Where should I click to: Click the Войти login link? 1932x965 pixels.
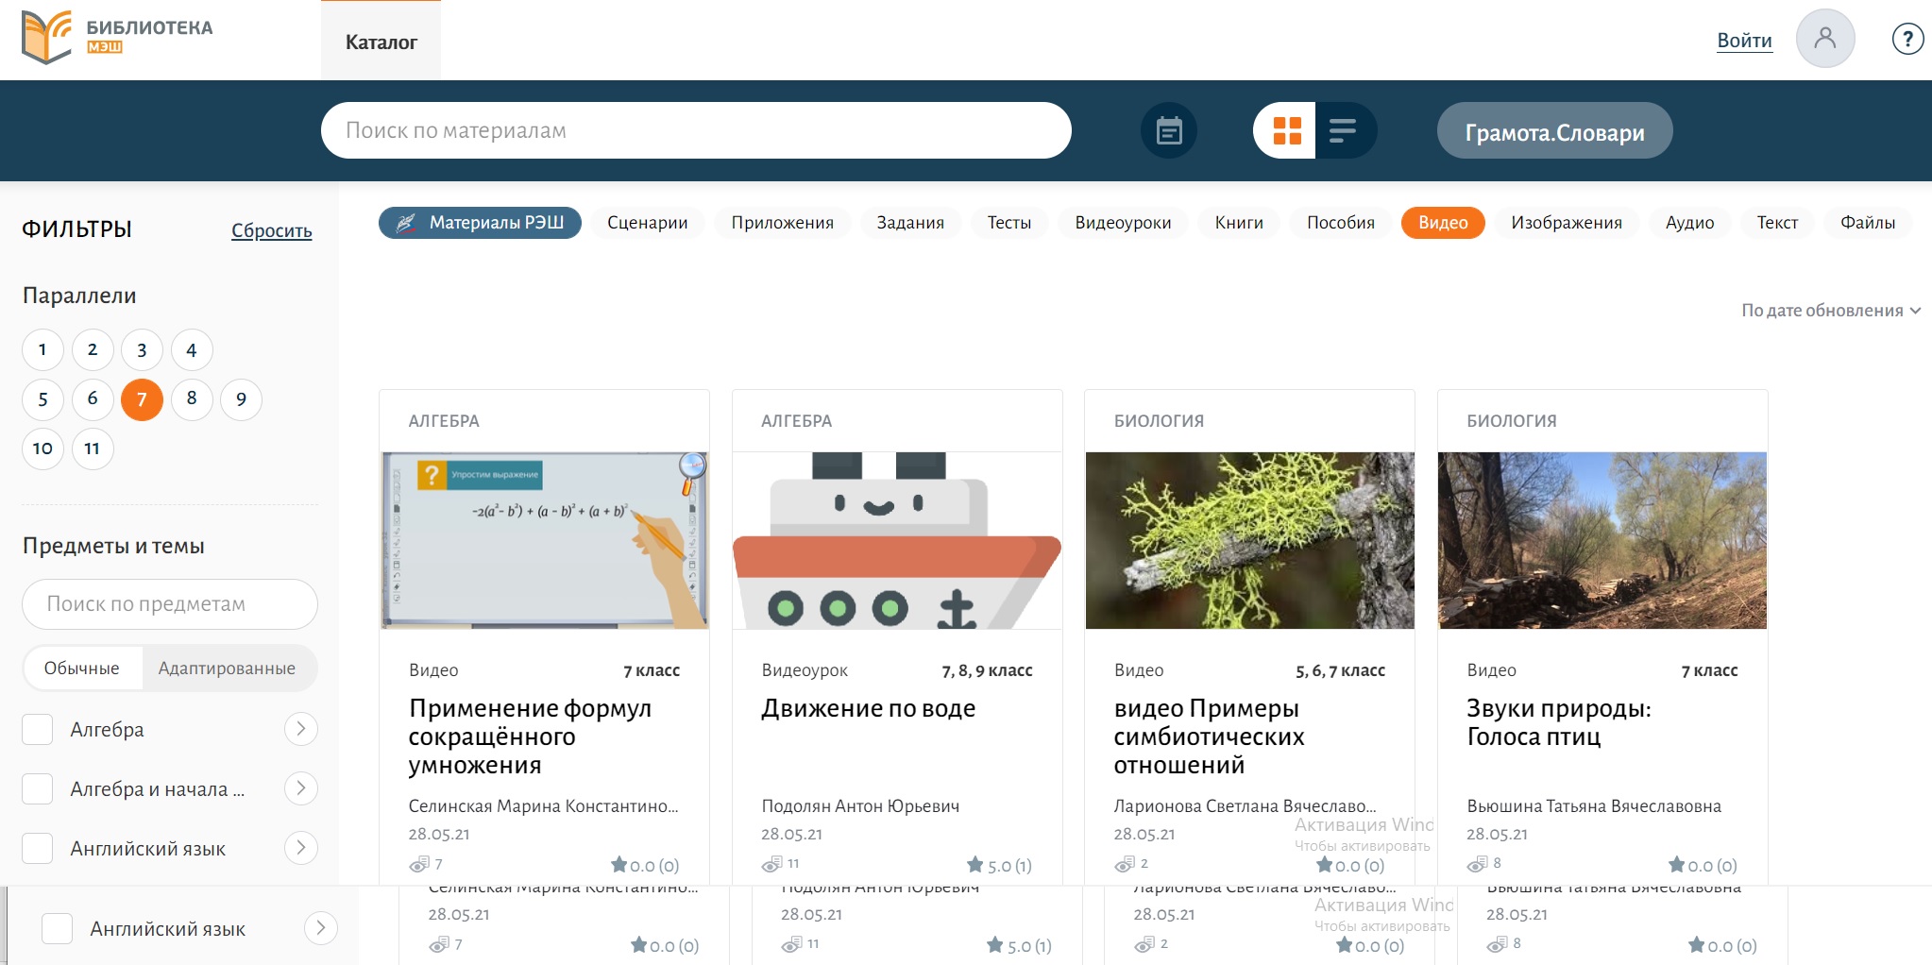[1744, 41]
